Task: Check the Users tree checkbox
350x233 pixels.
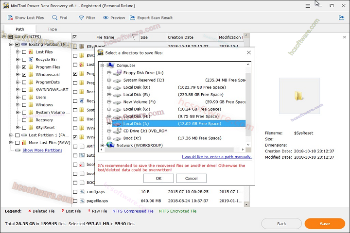Action: coord(24,98)
